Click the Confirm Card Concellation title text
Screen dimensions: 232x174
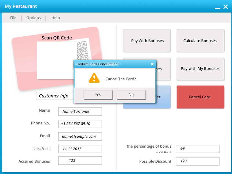97,64
